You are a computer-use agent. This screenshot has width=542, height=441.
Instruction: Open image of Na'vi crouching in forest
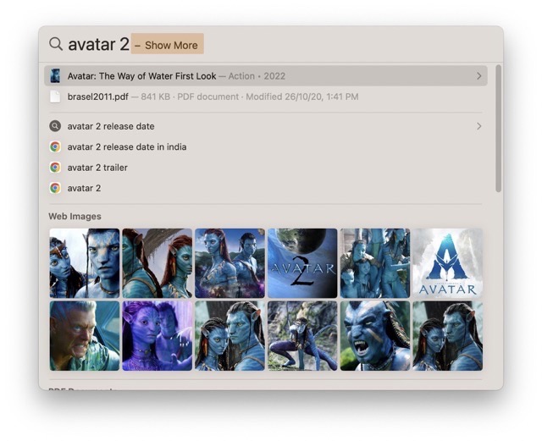302,336
